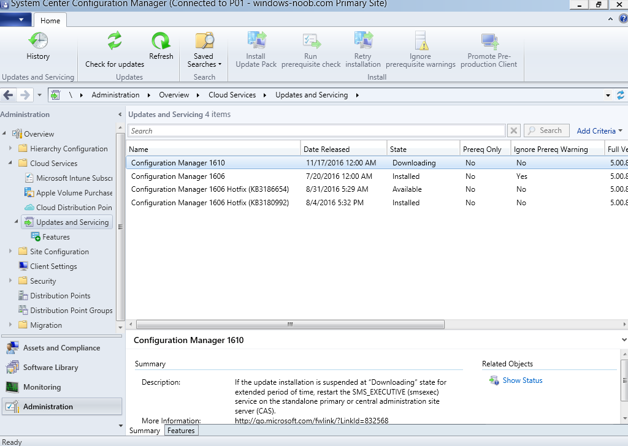This screenshot has width=628, height=446.
Task: Collapse Configuration Manager 1610 details pane
Action: point(624,339)
